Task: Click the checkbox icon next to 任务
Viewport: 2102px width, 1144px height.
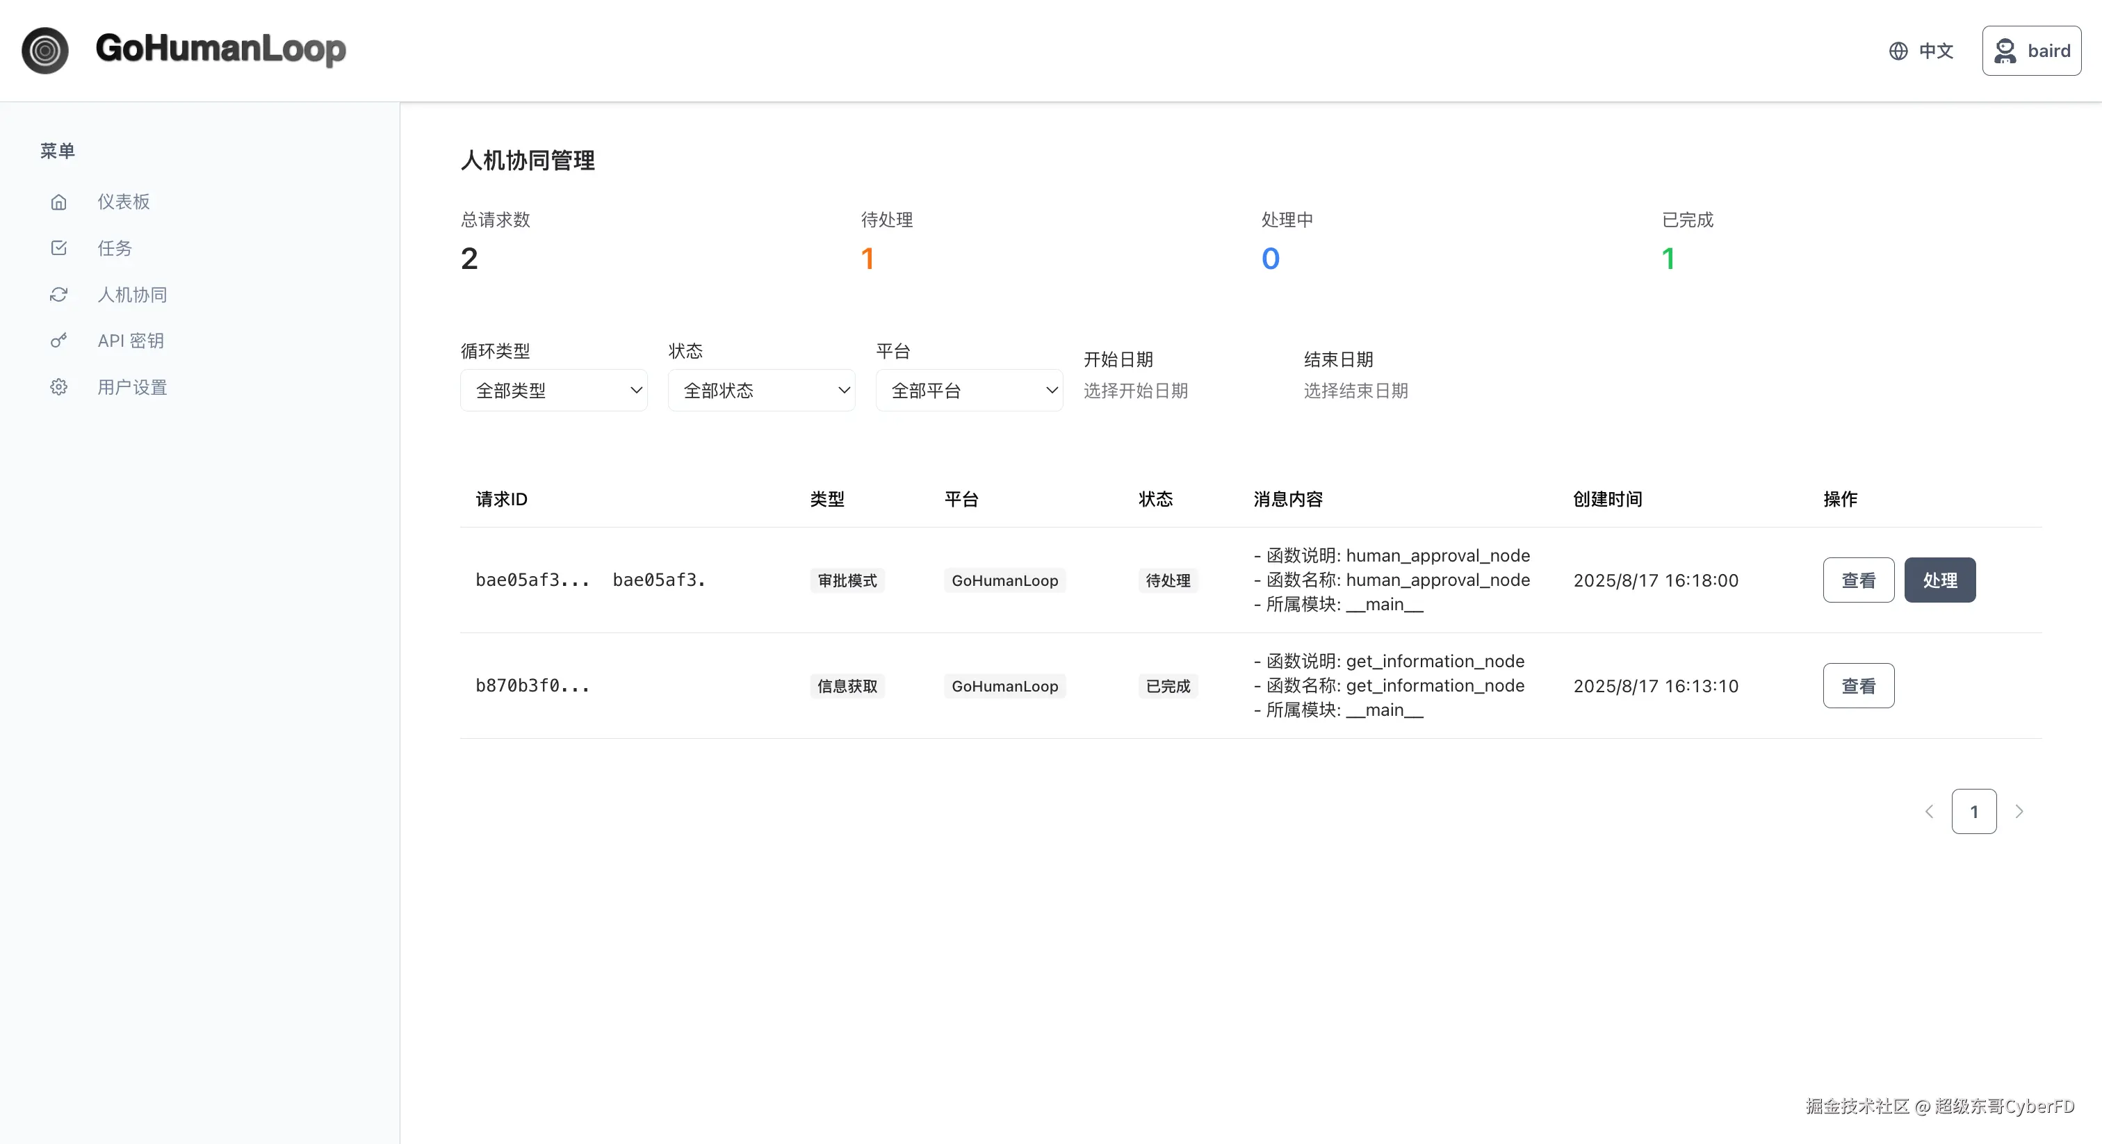Action: (x=59, y=248)
